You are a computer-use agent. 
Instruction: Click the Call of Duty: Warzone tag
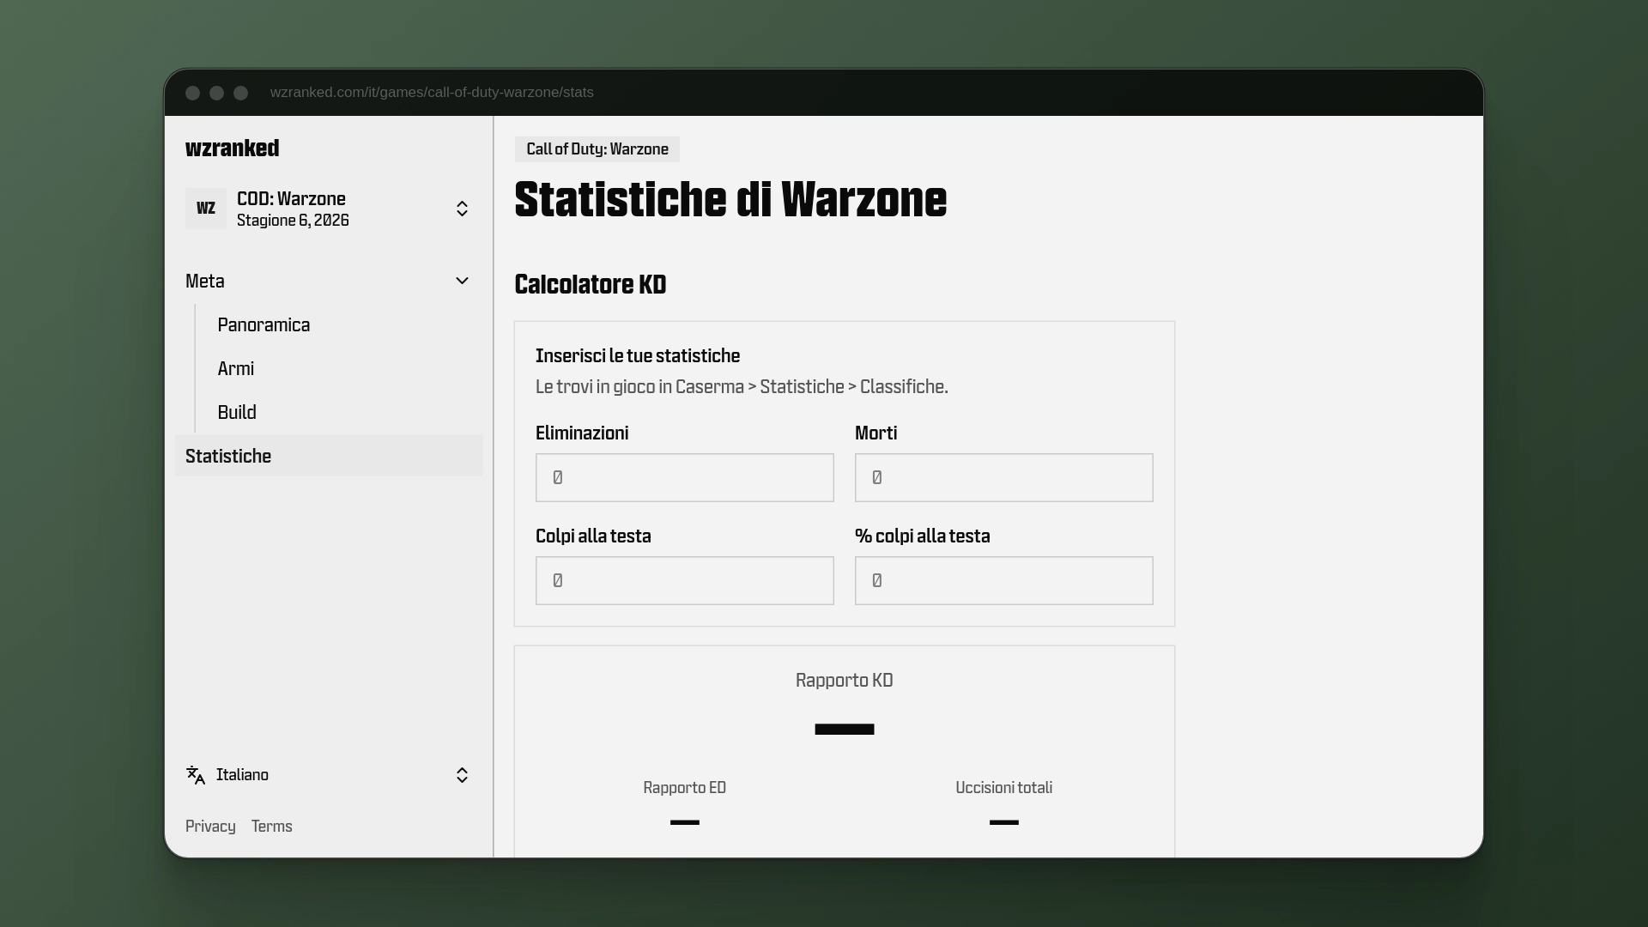point(597,149)
